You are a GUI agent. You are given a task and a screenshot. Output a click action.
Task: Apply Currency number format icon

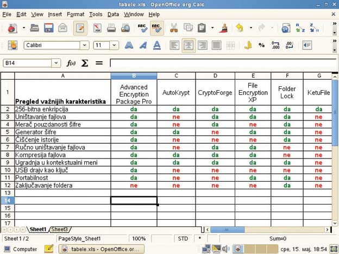(x=248, y=46)
